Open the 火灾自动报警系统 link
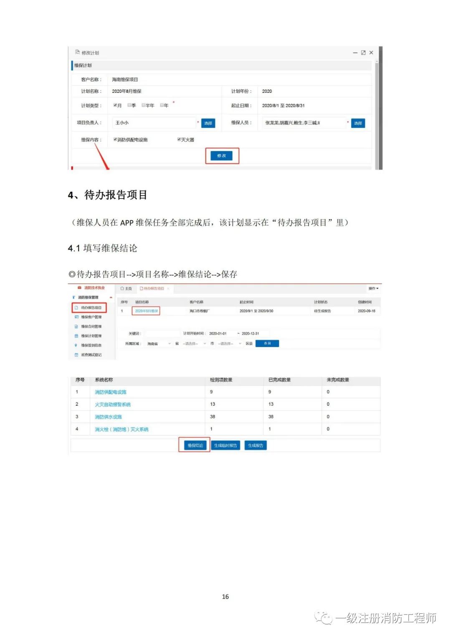 click(113, 404)
